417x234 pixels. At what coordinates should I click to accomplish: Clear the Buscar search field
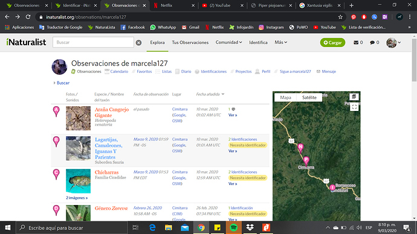[138, 42]
